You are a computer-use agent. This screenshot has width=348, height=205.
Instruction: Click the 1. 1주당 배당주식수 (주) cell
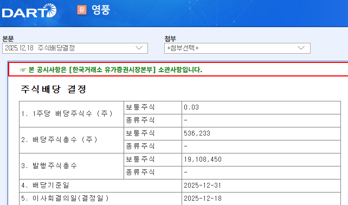pyautogui.click(x=72, y=114)
